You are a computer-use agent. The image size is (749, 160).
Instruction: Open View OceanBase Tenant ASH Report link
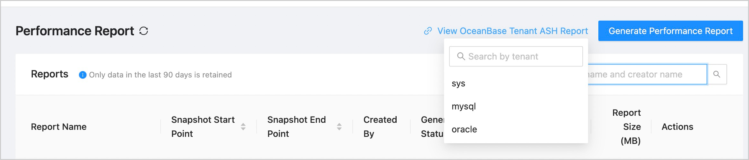pos(512,31)
